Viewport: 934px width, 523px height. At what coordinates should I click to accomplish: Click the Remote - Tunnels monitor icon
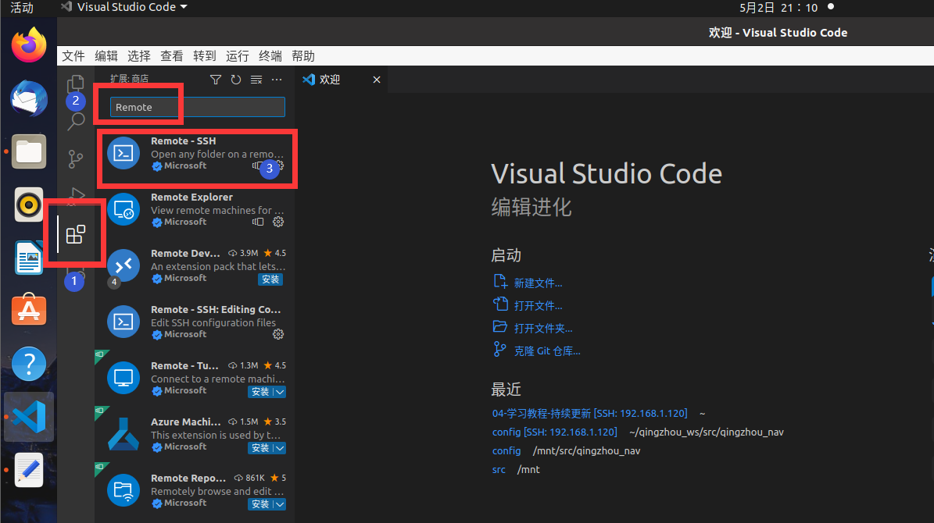pyautogui.click(x=123, y=378)
